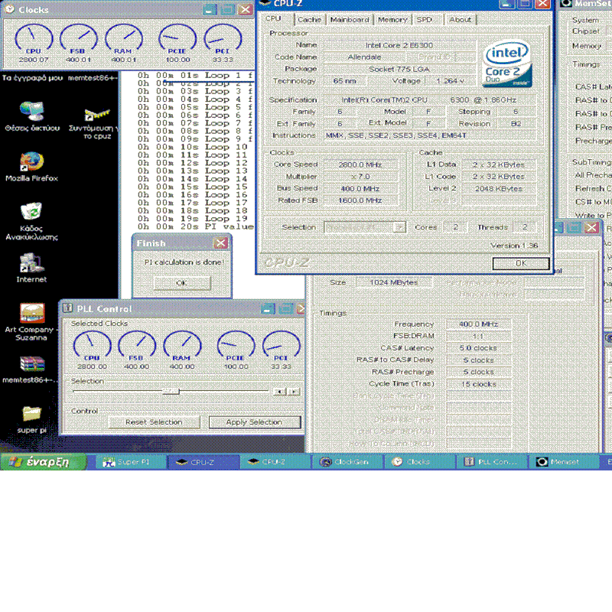Open the Cache tab in CPU-Z
Viewport: 612px width, 612px height.
coord(310,20)
